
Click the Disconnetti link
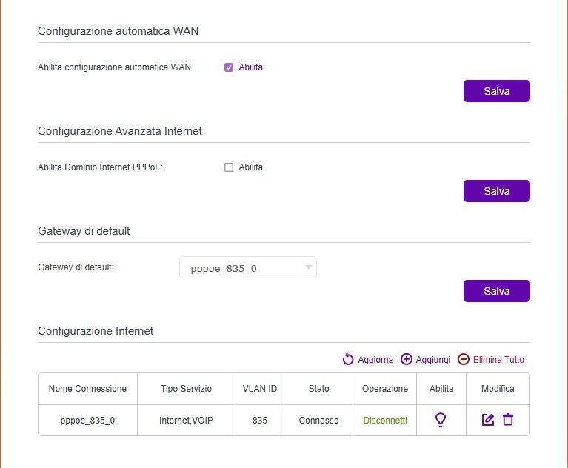tap(385, 420)
